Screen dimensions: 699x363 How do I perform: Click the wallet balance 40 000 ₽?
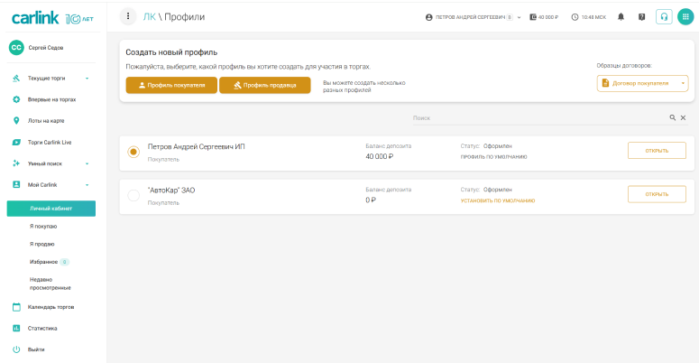click(545, 17)
